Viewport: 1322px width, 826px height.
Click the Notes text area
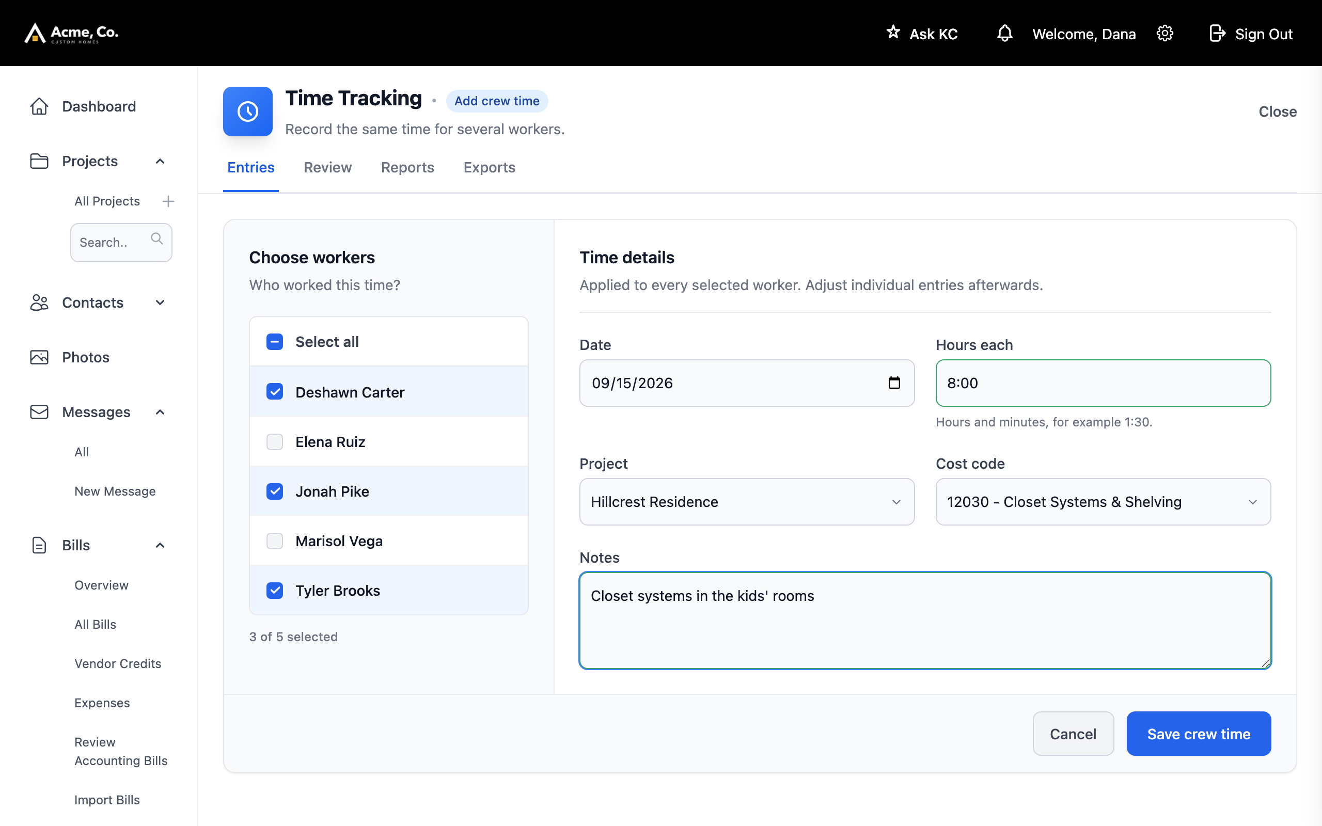925,620
